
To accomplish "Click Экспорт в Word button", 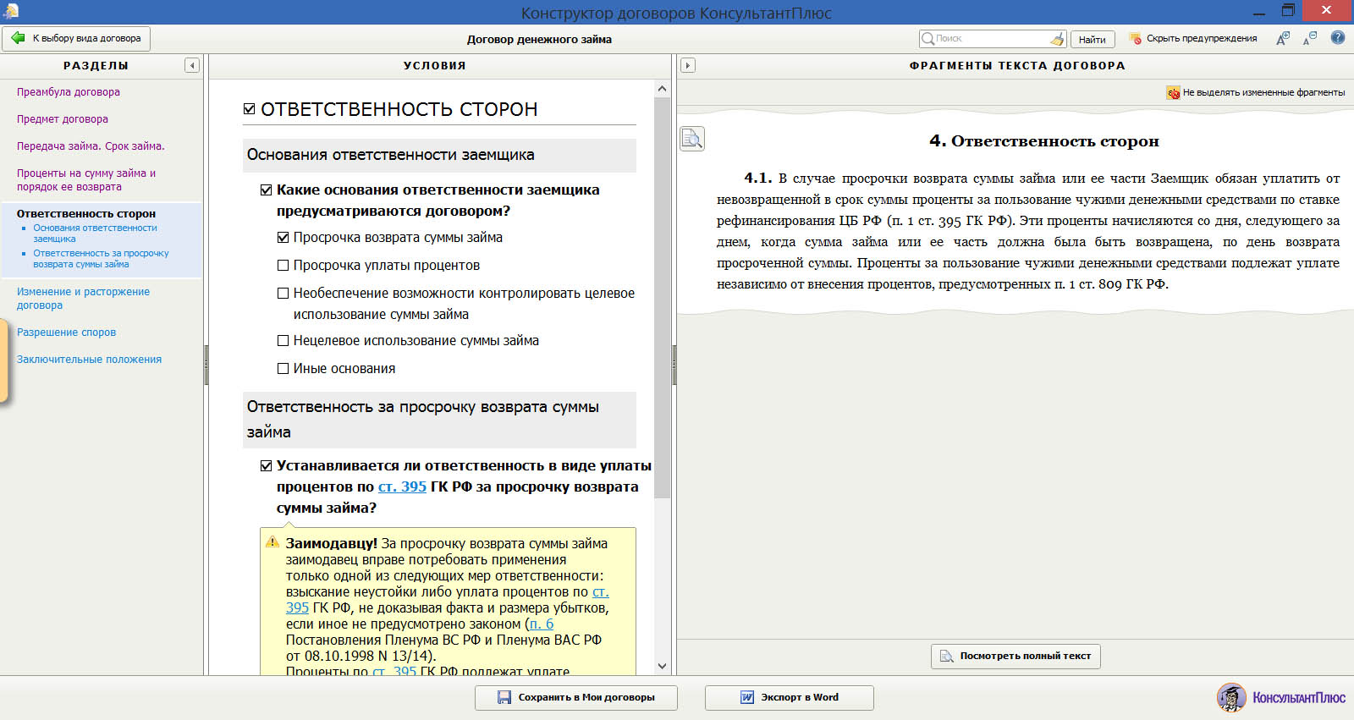I will 790,697.
